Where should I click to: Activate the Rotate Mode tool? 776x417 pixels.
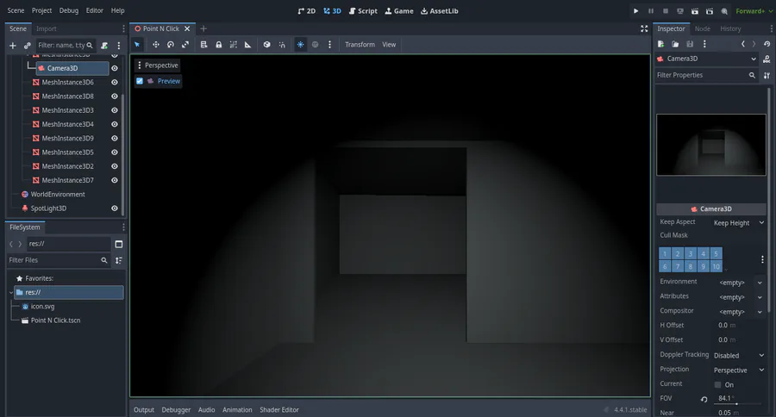click(171, 45)
